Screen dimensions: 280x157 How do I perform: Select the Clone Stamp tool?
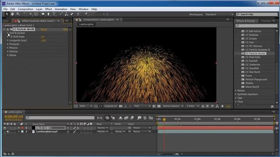coord(66,14)
